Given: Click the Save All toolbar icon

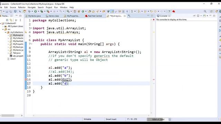Looking at the screenshot, I should (x=11, y=11).
